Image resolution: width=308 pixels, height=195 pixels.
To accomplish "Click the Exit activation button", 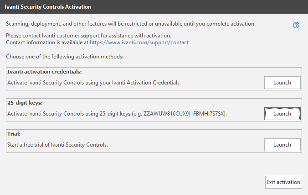I will pos(283,182).
